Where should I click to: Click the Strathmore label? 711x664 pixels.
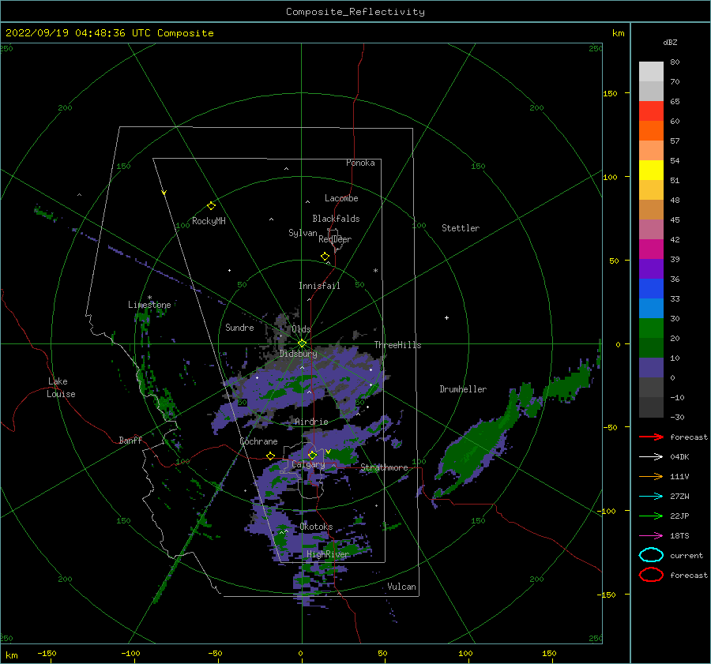(384, 467)
